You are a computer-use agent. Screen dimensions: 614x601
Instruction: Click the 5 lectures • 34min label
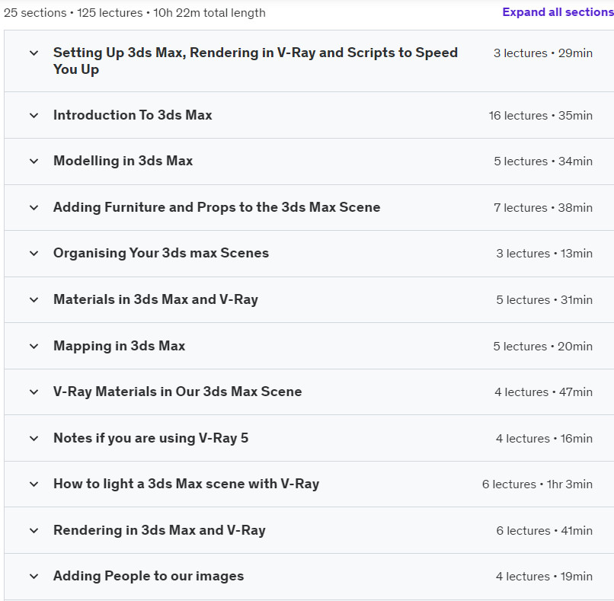(543, 161)
